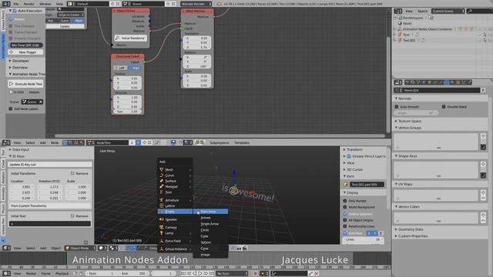
Task: Open the Node menu in node editor header
Action: point(55,143)
